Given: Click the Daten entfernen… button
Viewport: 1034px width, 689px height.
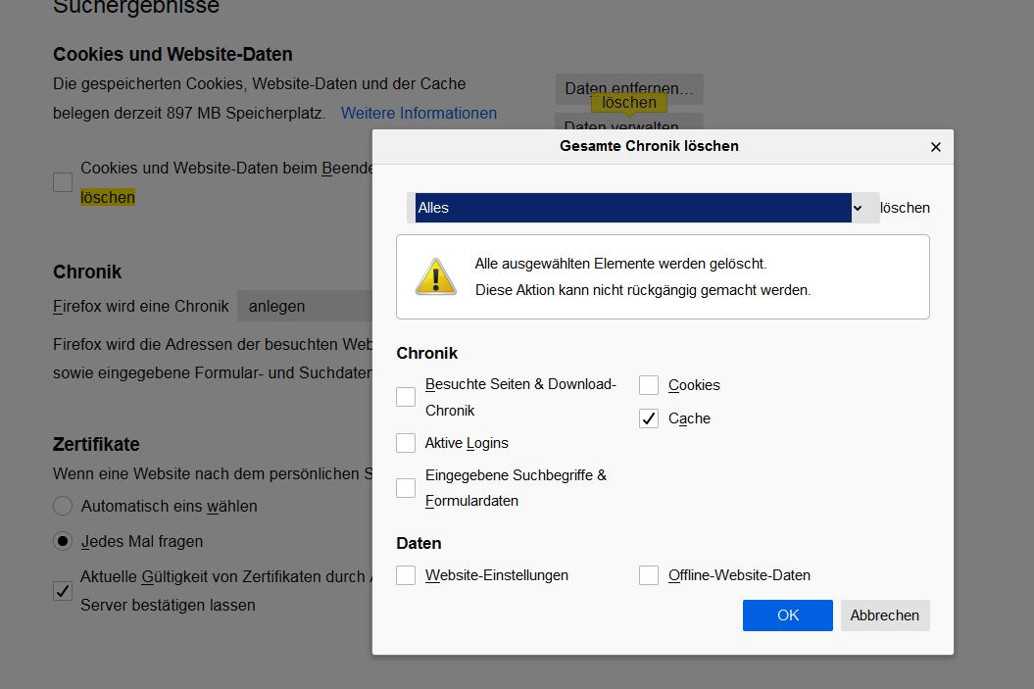Looking at the screenshot, I should 628,88.
